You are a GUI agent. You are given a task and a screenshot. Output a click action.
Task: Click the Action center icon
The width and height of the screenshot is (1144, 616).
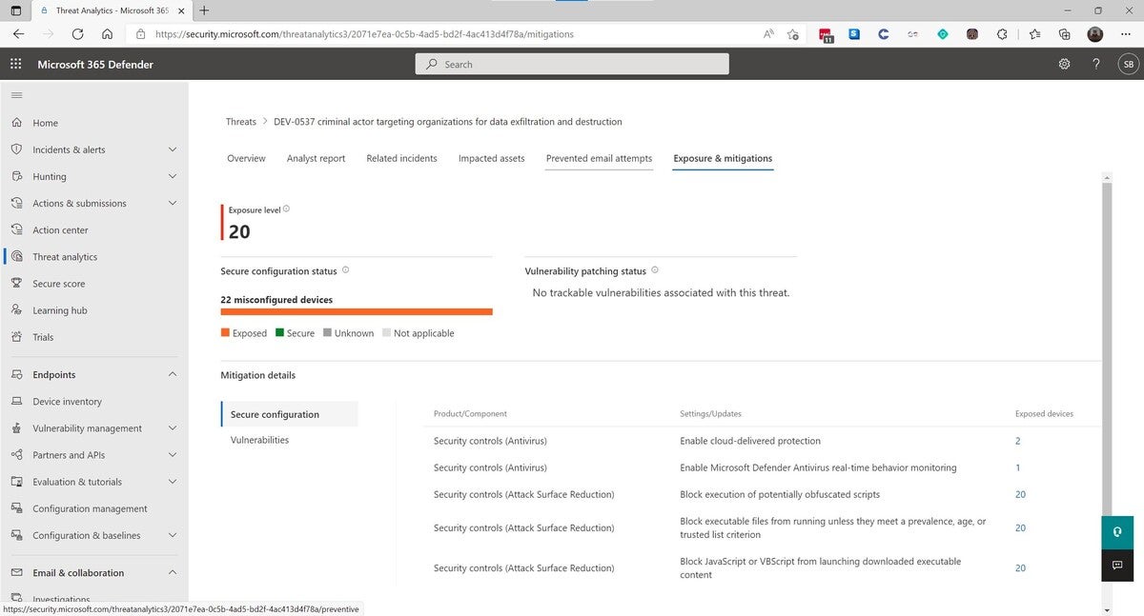16,229
